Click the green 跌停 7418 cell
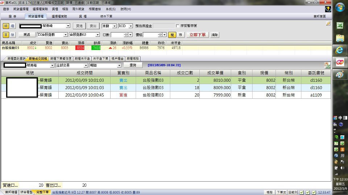The width and height of the screenshot is (348, 195). 96,48
